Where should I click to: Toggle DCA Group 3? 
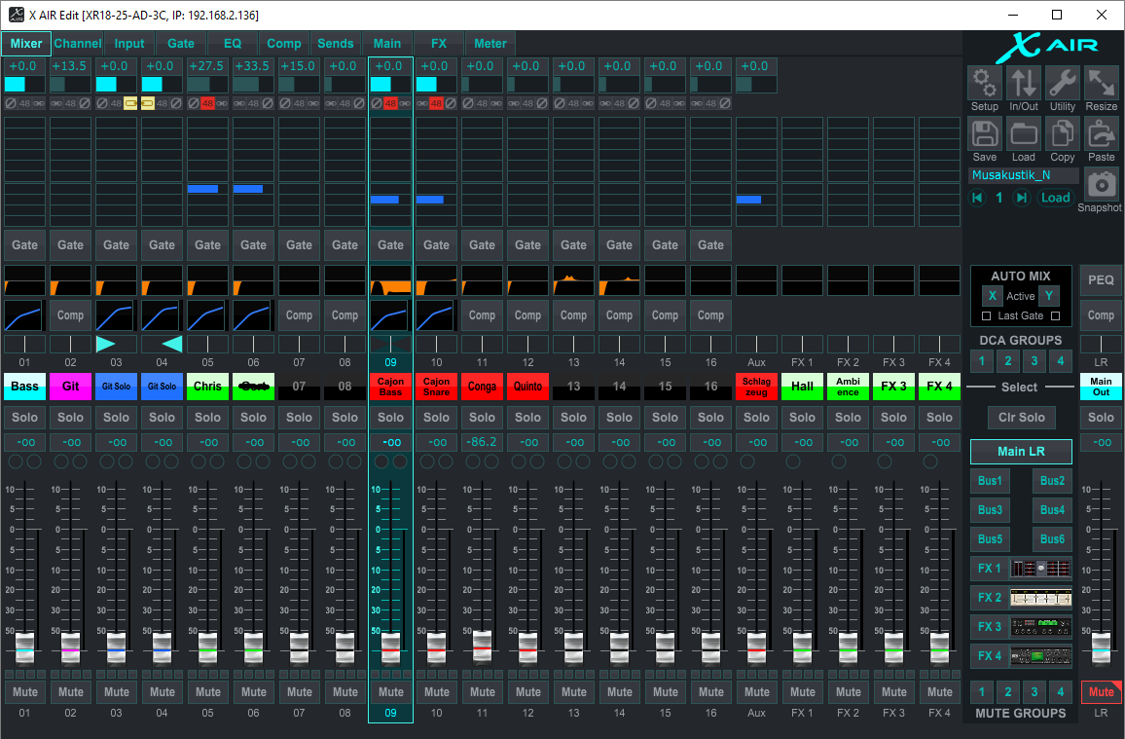point(1034,361)
